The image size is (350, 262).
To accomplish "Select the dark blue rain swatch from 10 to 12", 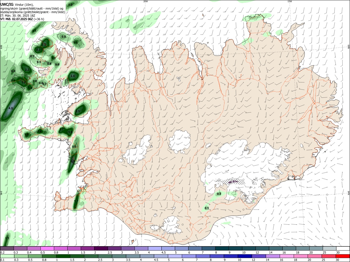I will pyautogui.click(x=245, y=256).
